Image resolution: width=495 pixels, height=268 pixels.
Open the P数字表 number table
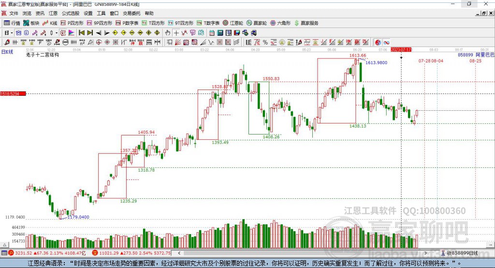127,23
